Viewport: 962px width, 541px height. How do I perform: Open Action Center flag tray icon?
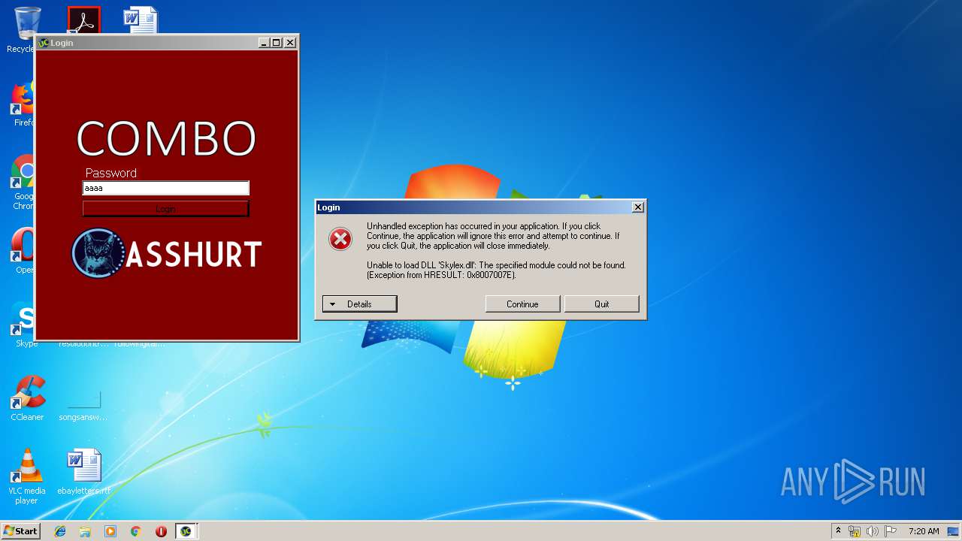[x=891, y=531]
